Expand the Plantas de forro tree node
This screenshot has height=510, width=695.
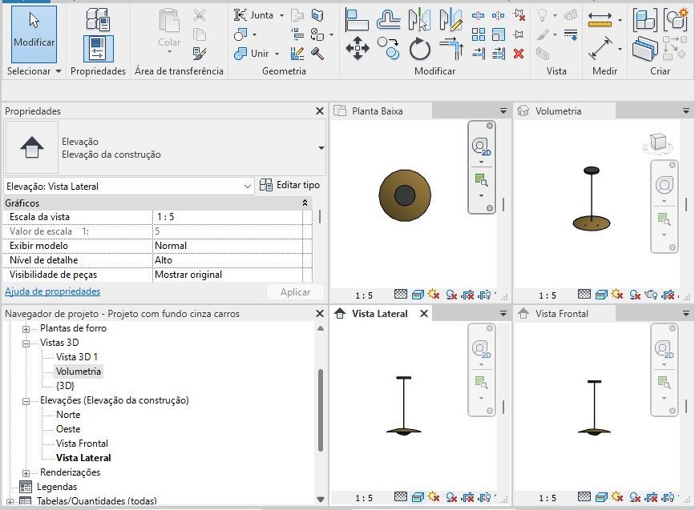[x=26, y=329]
